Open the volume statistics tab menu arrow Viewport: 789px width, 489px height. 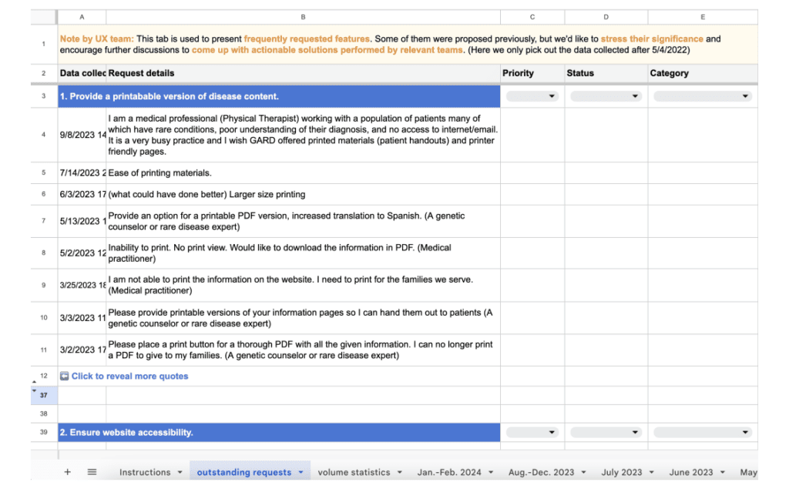pyautogui.click(x=400, y=472)
